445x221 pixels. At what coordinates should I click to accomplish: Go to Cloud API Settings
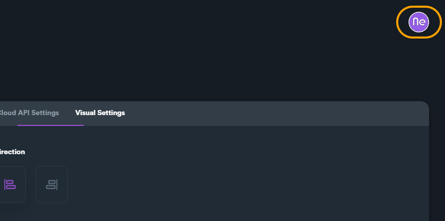(29, 113)
